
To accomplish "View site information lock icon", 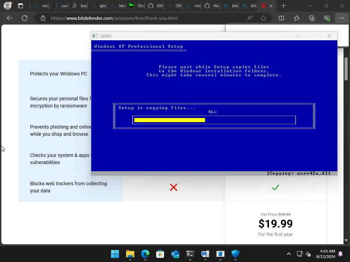I will click(x=43, y=18).
